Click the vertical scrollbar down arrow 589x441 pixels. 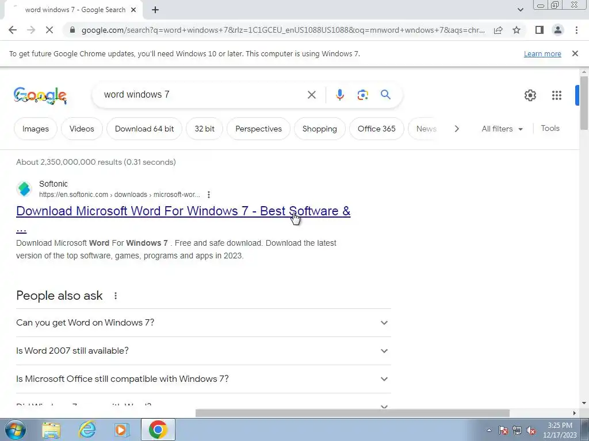[x=584, y=404]
